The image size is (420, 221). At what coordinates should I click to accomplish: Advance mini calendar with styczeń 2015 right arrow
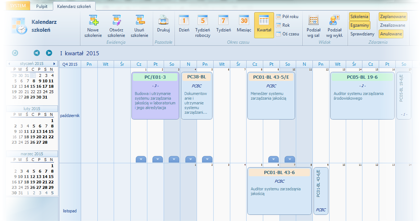(x=54, y=64)
